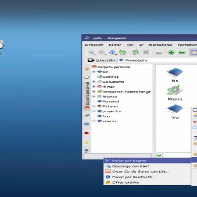Select Desktop in the folder tree
Viewport: 197px width, 197px height.
[110, 77]
